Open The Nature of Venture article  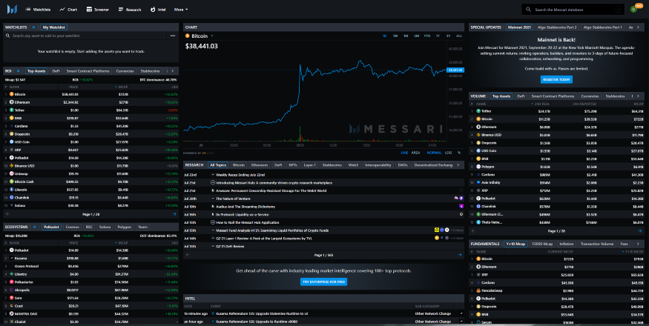[233, 199]
